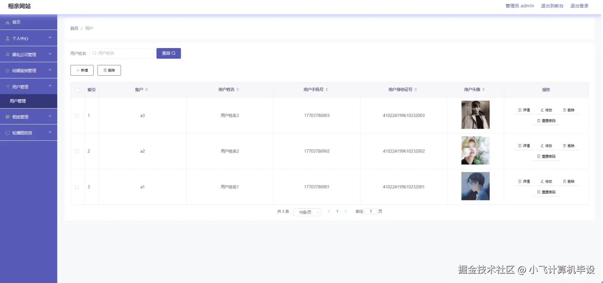
Task: Click 退出登录 logout link
Action: pos(579,6)
